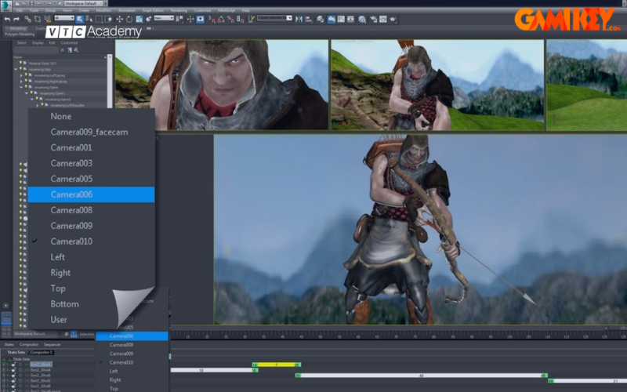This screenshot has width=627, height=392.
Task: Toggle the 3D Snaps button
Action: 212,19
